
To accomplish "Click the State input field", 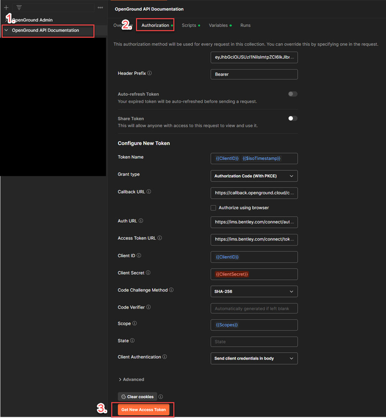I will click(x=254, y=342).
